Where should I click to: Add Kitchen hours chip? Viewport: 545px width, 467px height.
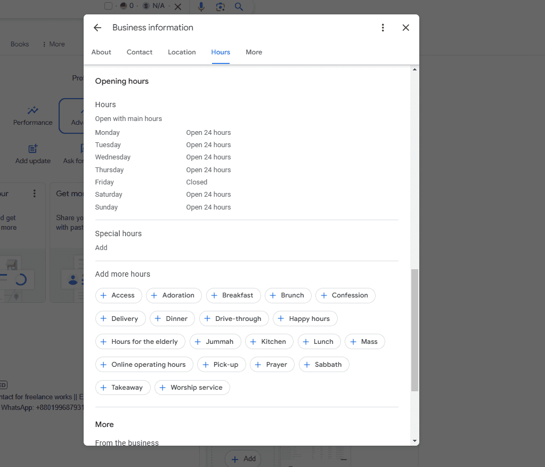[x=269, y=342]
